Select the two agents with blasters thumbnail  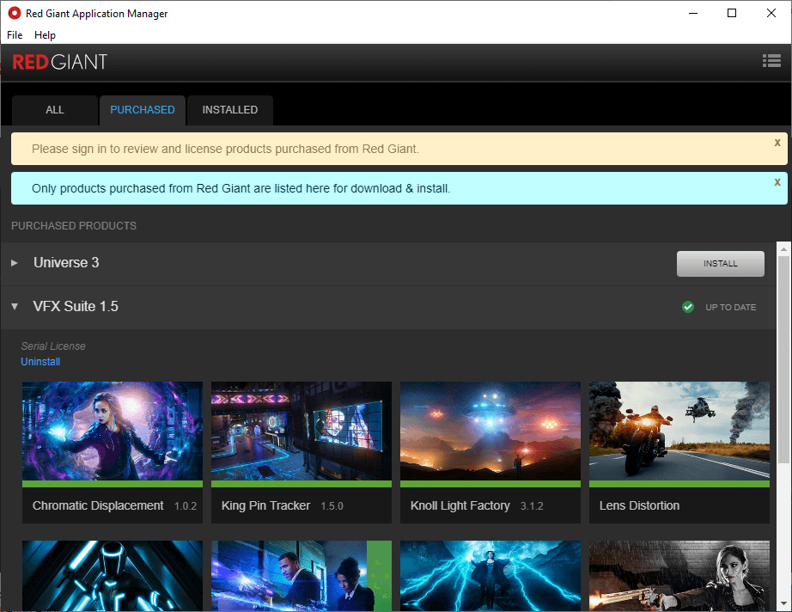pos(301,576)
